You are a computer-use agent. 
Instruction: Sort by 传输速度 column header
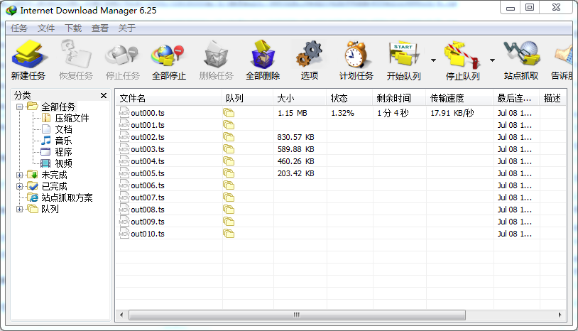click(459, 98)
